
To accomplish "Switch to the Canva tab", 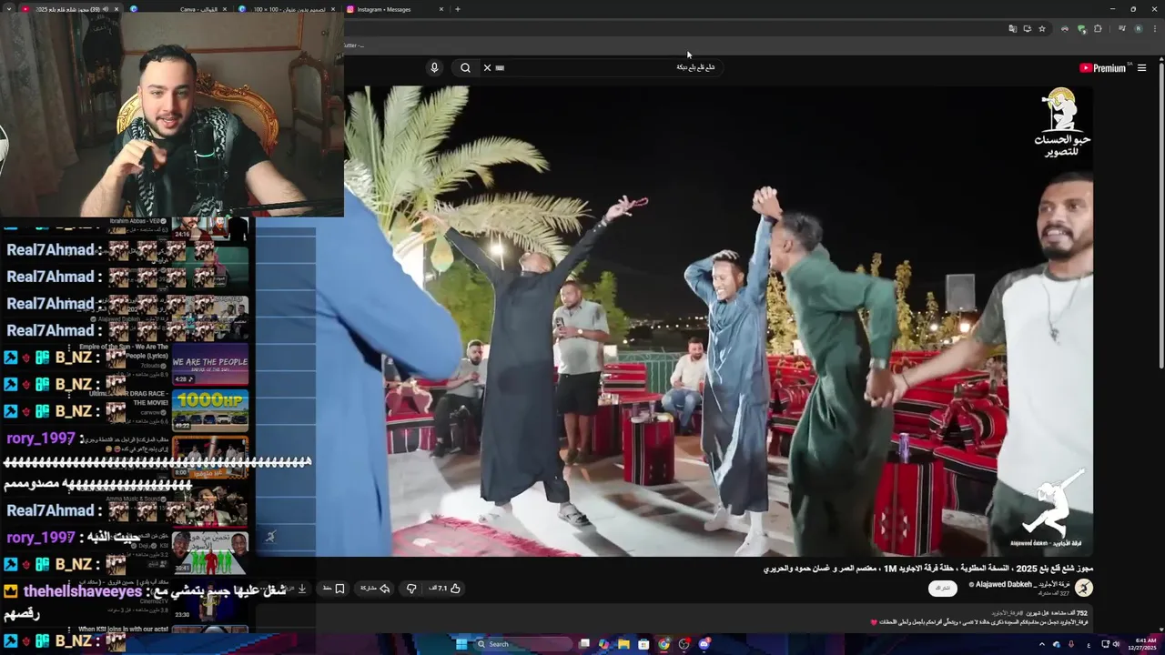I will pyautogui.click(x=177, y=9).
